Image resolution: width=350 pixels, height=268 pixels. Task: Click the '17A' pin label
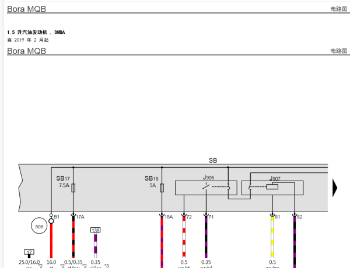coord(80,217)
